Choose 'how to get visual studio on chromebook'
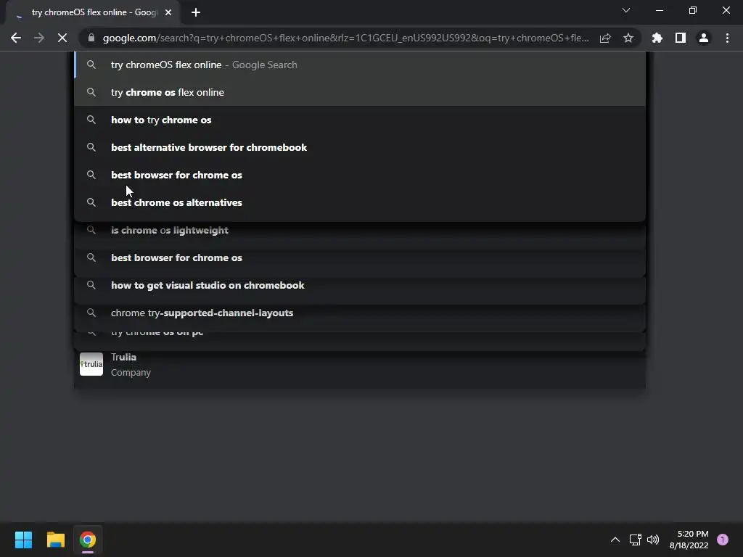The width and height of the screenshot is (743, 557). pyautogui.click(x=360, y=286)
